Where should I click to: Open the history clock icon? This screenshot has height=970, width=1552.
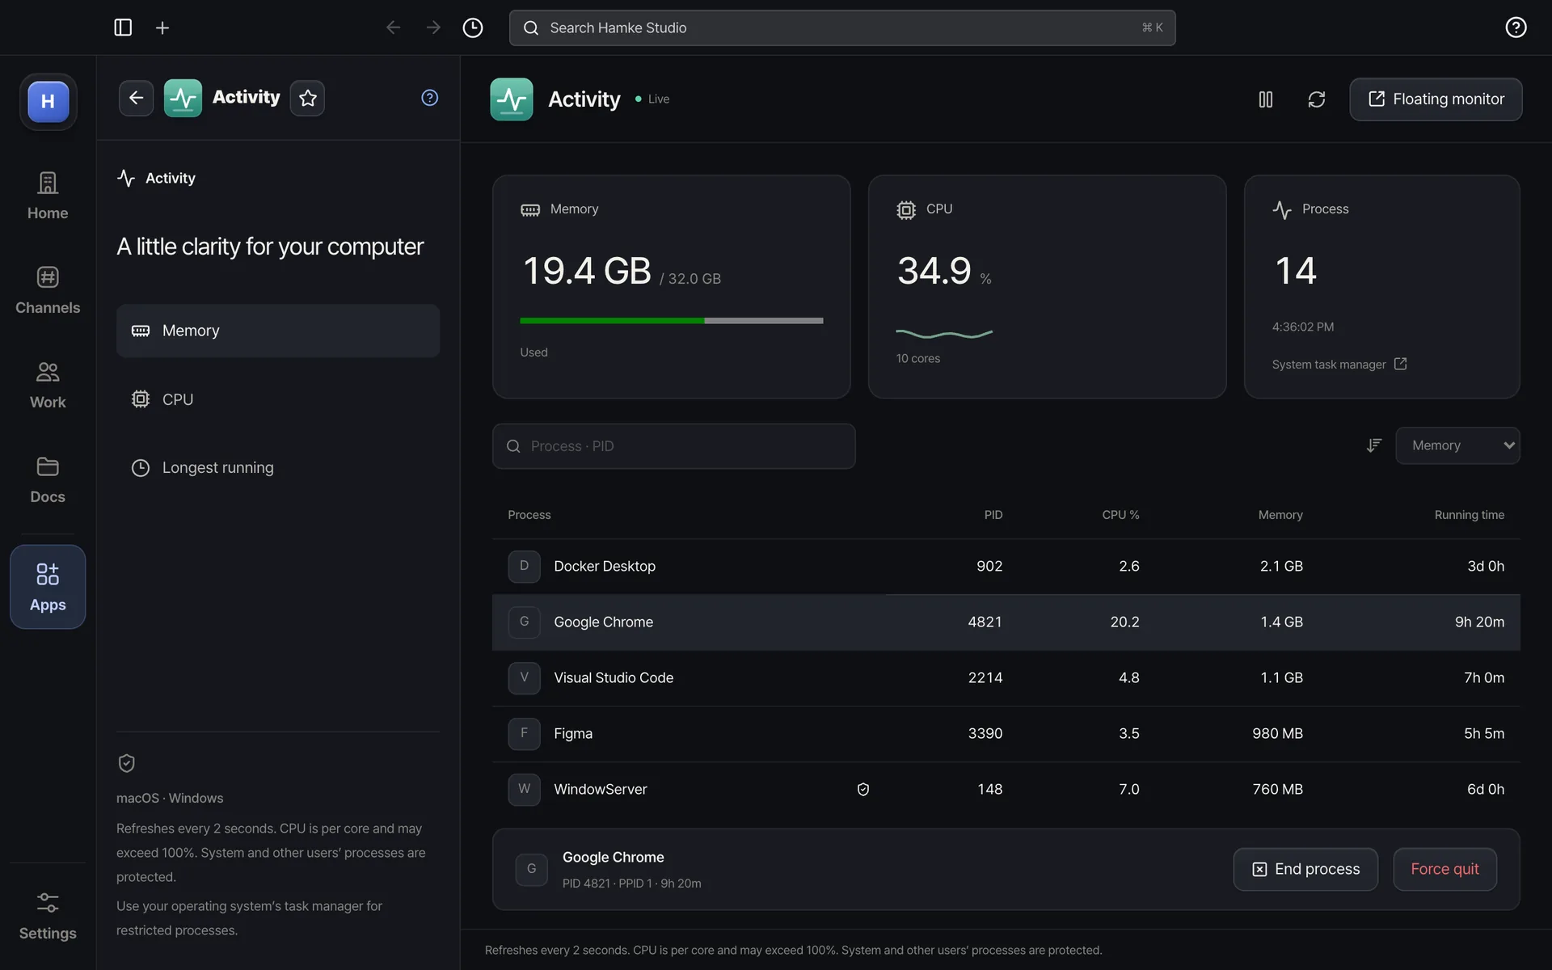click(x=473, y=27)
